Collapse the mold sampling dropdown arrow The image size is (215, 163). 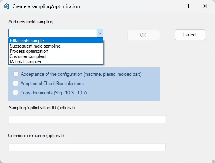click(100, 33)
